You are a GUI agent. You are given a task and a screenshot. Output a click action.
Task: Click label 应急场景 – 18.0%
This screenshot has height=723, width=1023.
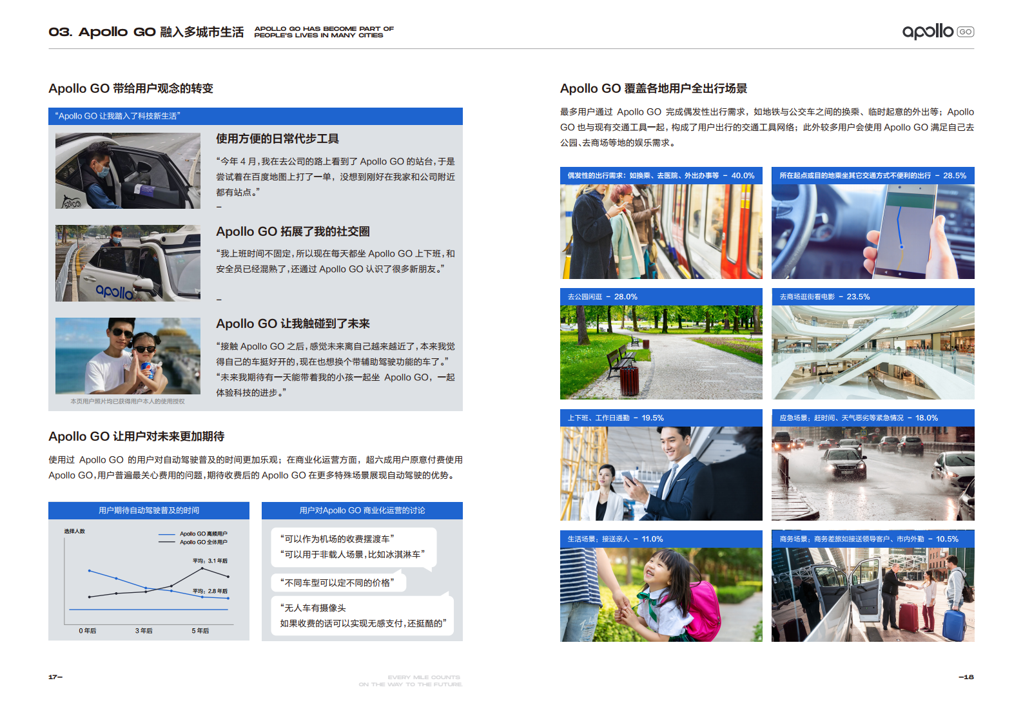tap(873, 418)
